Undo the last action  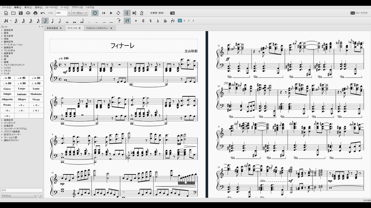point(43,13)
